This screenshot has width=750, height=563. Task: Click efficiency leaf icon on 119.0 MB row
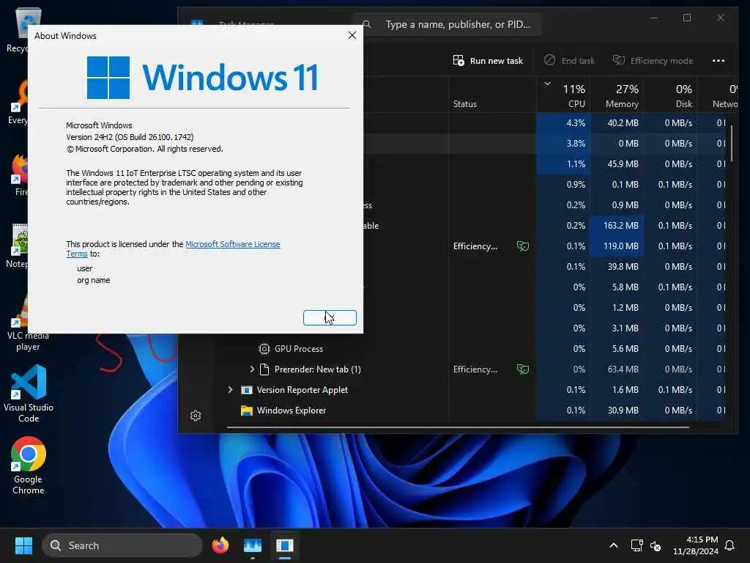click(x=523, y=246)
